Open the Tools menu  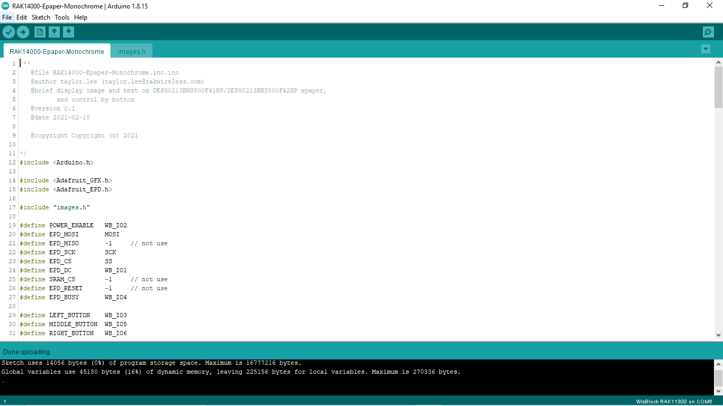click(62, 17)
